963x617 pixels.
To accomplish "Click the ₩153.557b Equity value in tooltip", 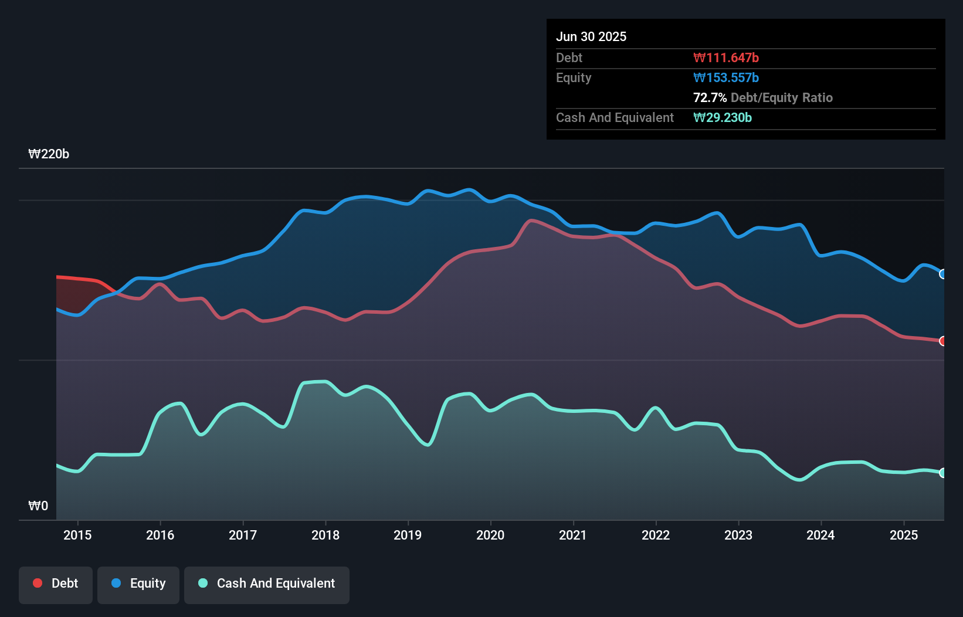I will [726, 77].
